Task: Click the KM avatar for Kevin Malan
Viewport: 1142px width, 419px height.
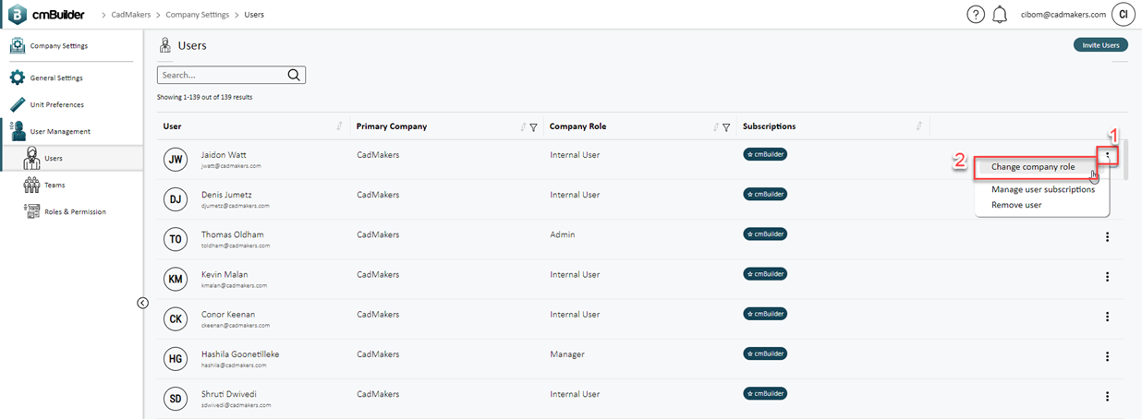Action: click(x=176, y=279)
